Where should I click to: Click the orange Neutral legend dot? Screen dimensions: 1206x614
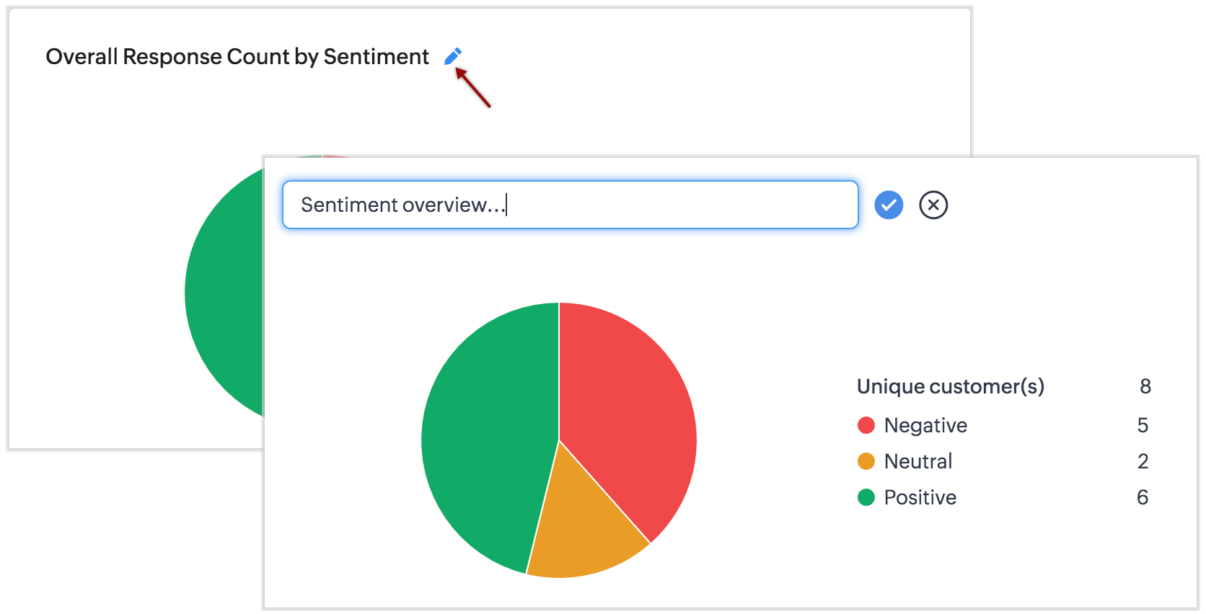866,461
